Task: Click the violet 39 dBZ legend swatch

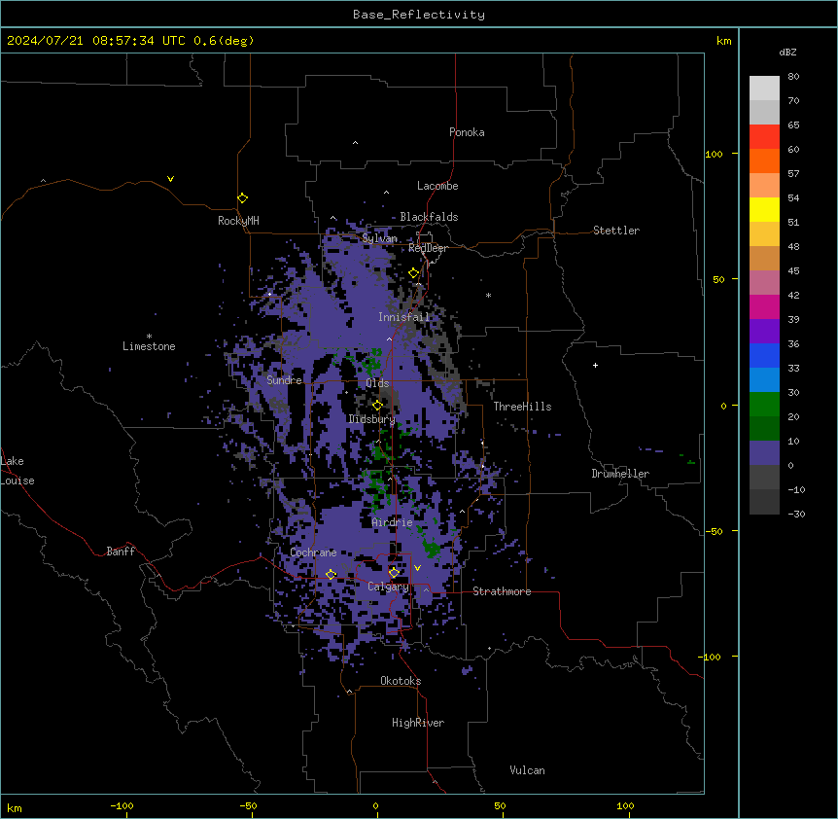Action: click(764, 332)
